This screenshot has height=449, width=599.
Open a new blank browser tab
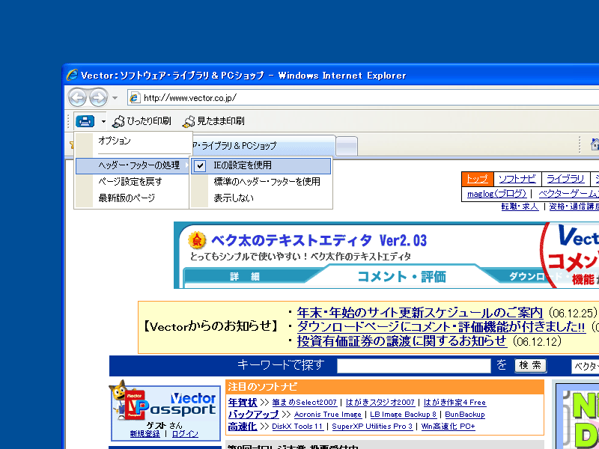pos(347,146)
